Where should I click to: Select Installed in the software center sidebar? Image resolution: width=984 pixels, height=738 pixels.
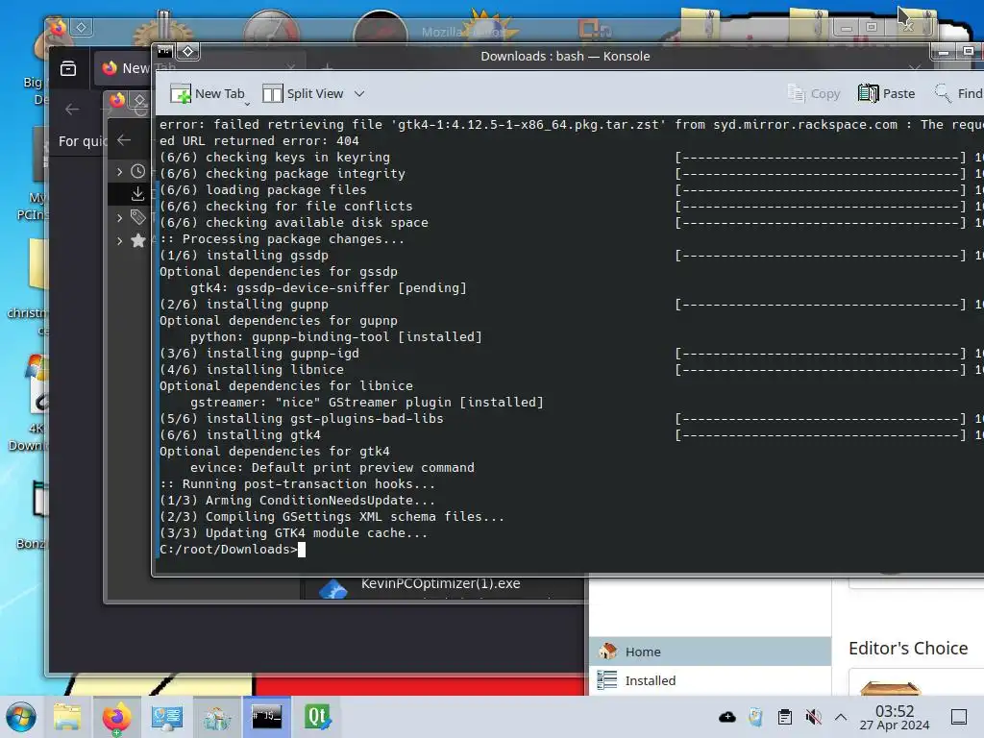[x=710, y=680]
